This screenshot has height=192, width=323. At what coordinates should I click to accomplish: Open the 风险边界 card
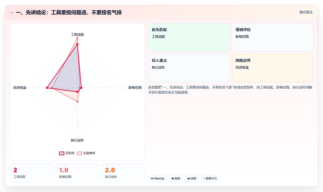pos(272,68)
